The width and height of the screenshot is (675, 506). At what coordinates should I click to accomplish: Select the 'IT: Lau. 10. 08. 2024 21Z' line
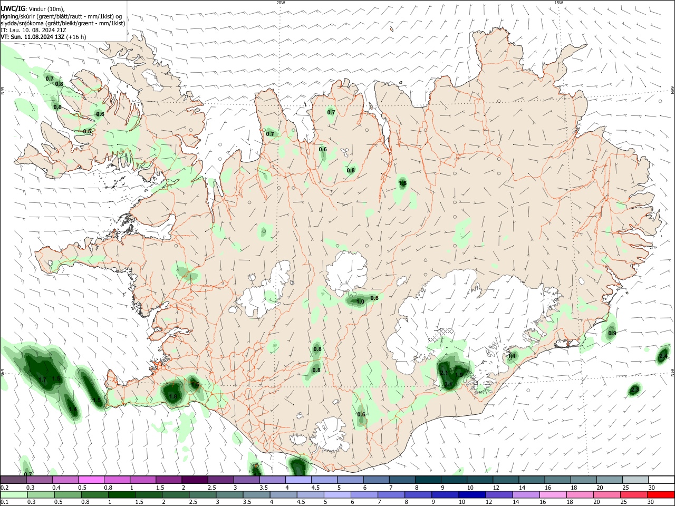click(33, 30)
